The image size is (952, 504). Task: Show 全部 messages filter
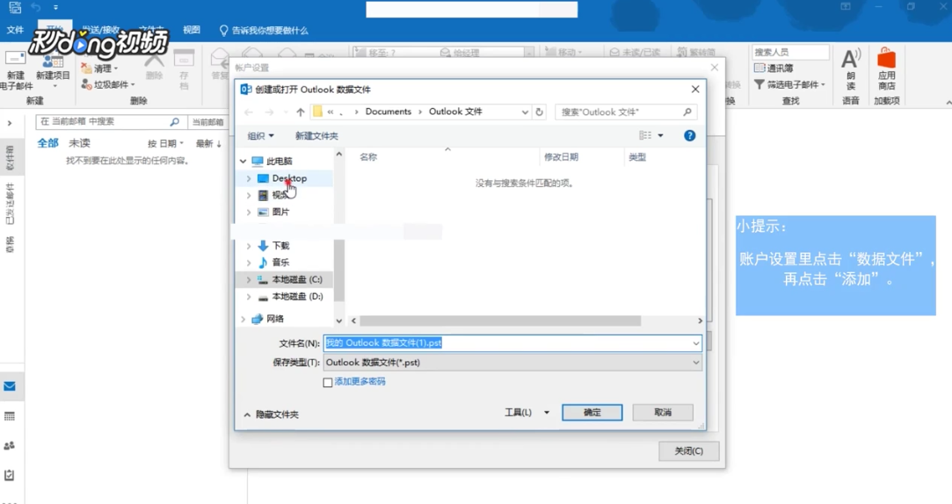pyautogui.click(x=48, y=143)
